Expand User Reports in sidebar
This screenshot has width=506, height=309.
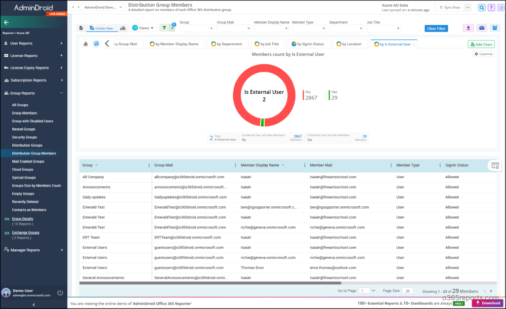click(61, 43)
